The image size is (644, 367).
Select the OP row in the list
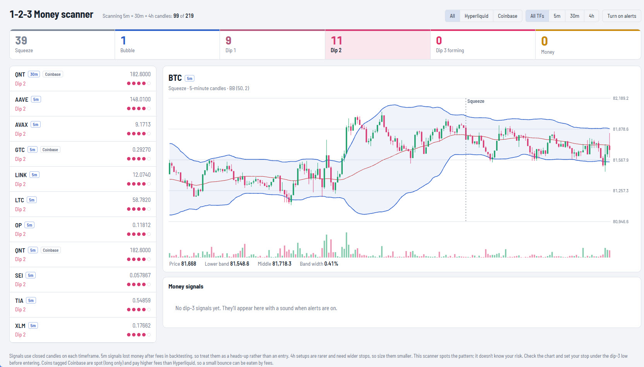(x=83, y=229)
